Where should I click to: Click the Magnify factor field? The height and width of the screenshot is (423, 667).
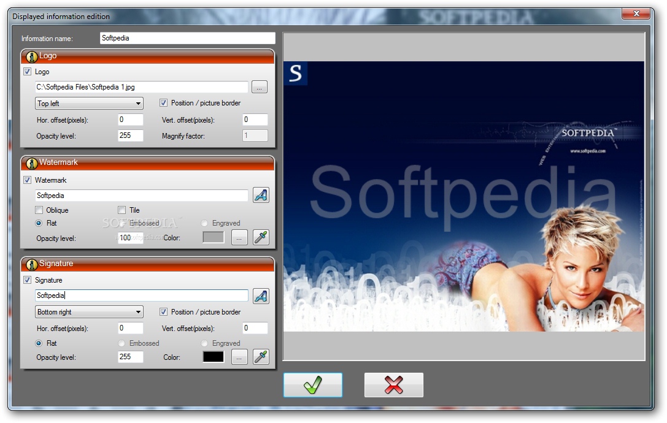[255, 135]
